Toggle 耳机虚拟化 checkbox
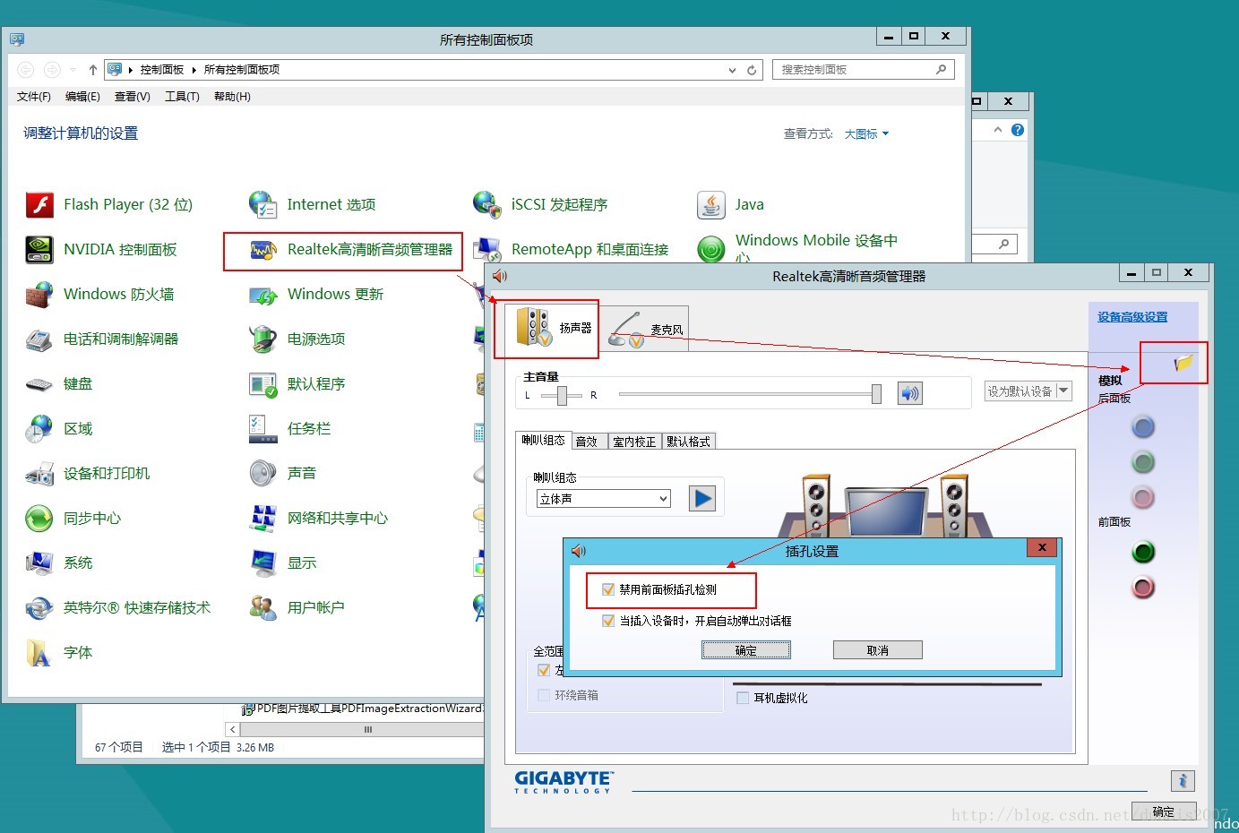 tap(742, 698)
